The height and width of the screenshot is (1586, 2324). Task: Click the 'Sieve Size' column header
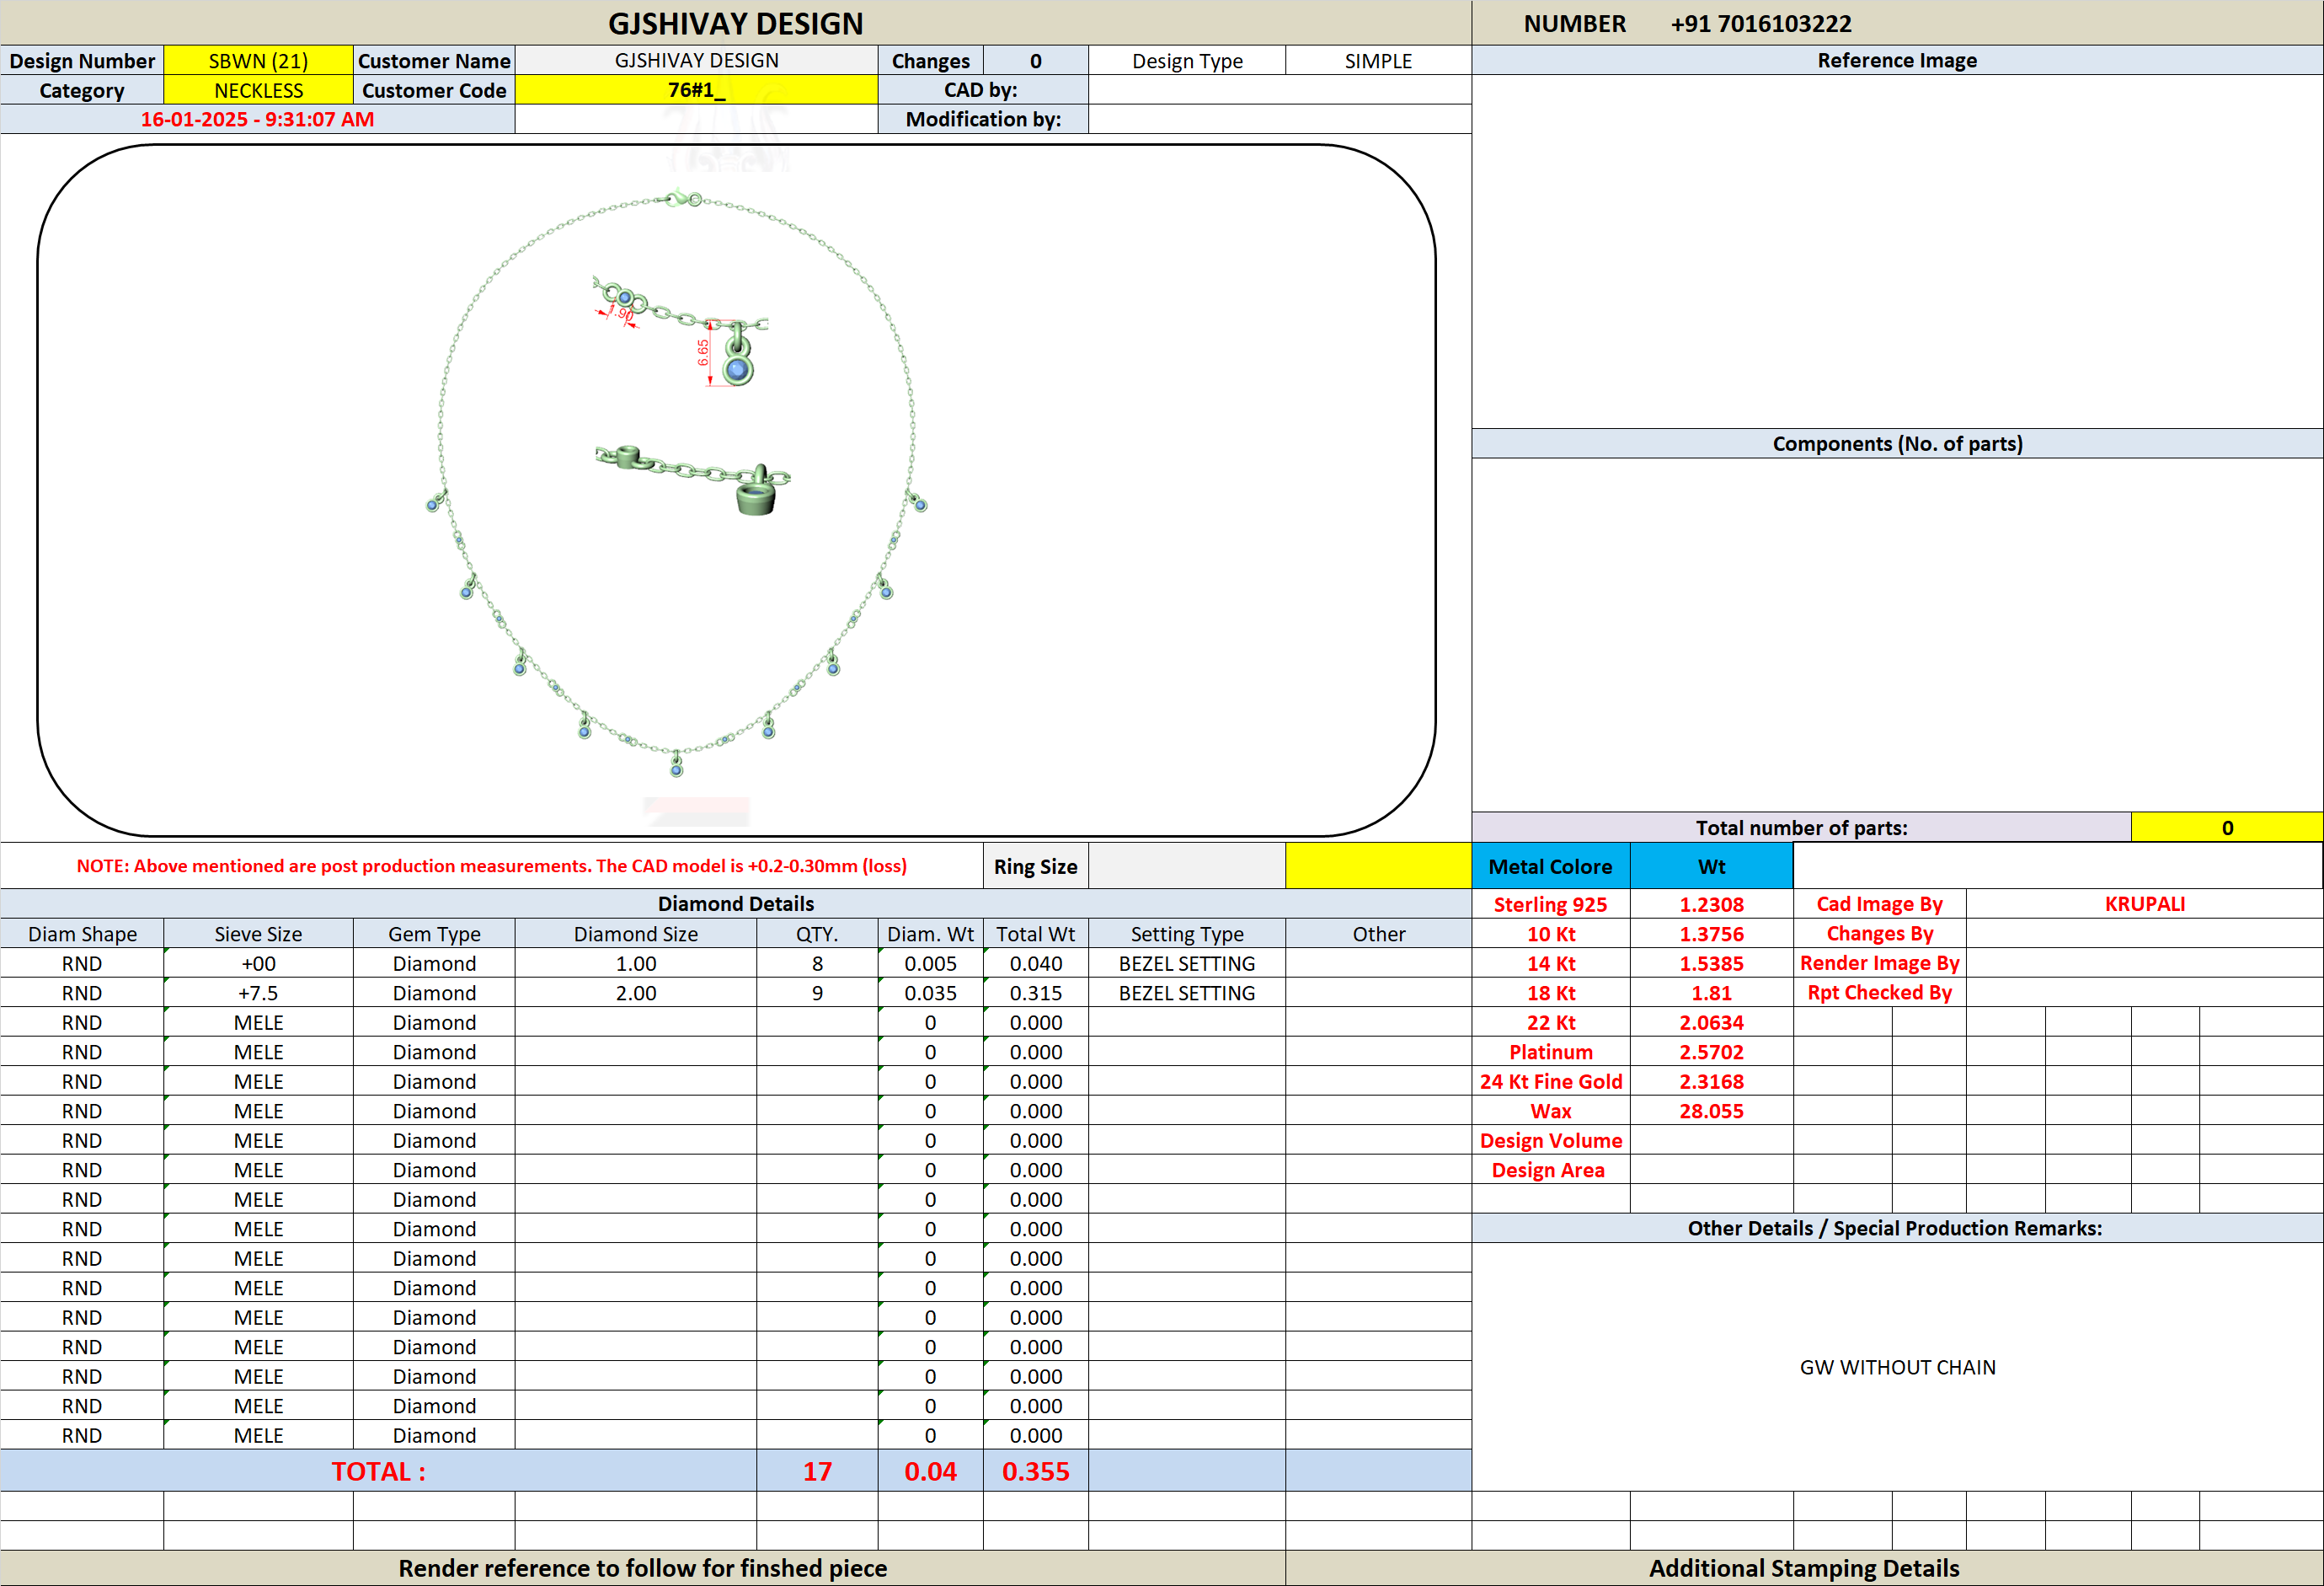258,935
